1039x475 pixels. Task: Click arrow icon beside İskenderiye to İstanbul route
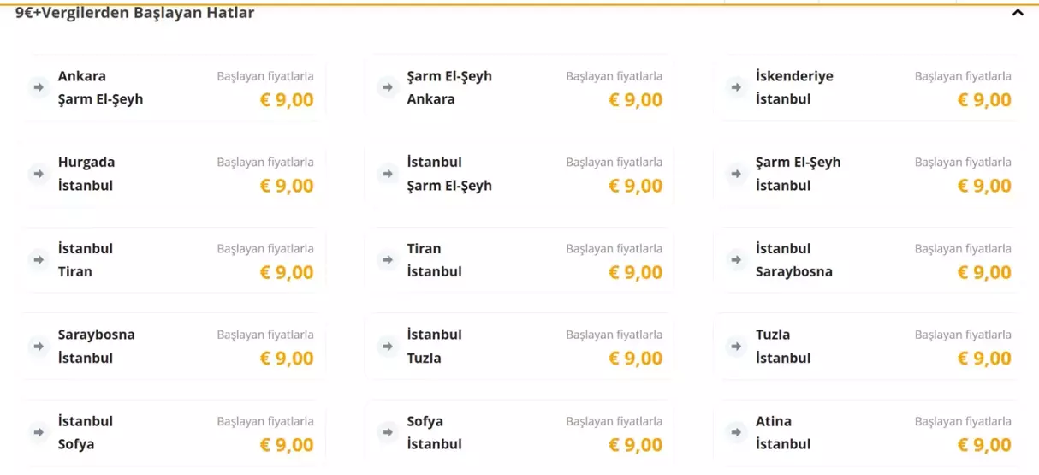point(736,87)
